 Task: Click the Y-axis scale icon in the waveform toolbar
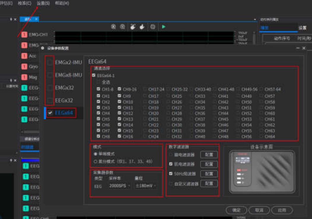point(122,27)
